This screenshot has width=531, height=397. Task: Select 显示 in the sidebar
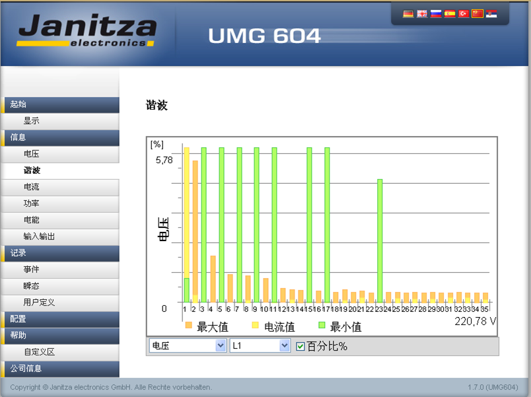(x=60, y=121)
